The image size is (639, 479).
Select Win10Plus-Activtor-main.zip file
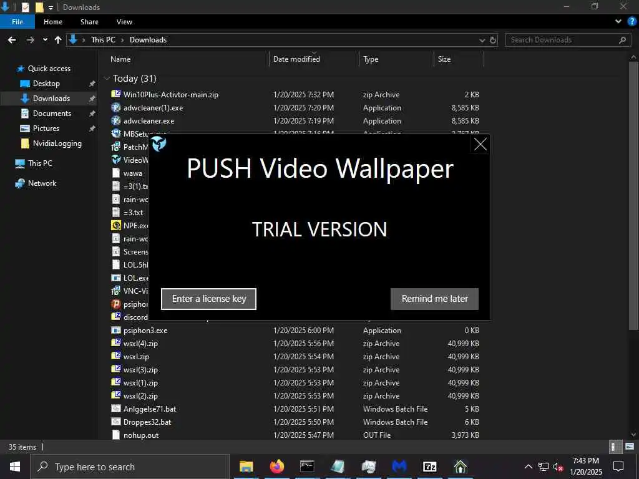(x=171, y=95)
